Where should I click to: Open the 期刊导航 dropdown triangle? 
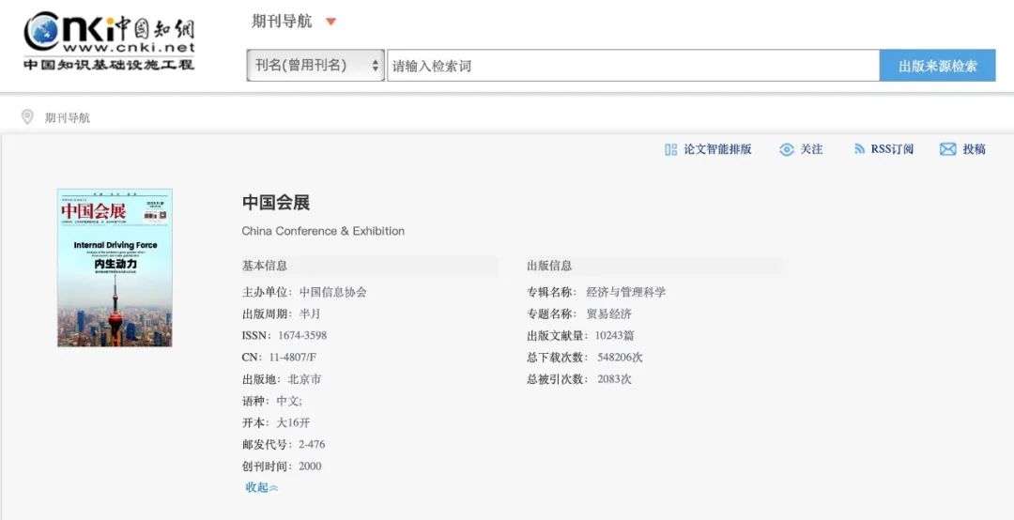(331, 22)
